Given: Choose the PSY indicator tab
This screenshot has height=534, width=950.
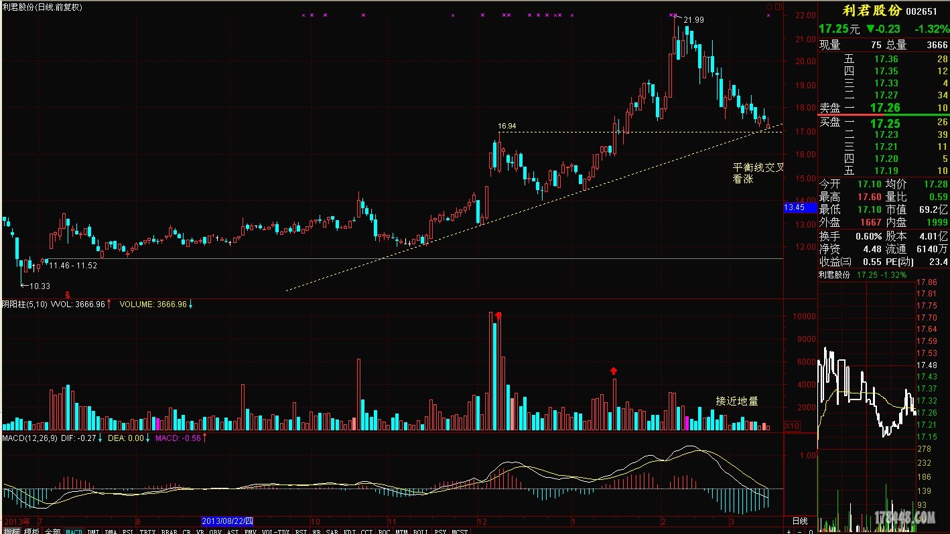Looking at the screenshot, I should 440,531.
